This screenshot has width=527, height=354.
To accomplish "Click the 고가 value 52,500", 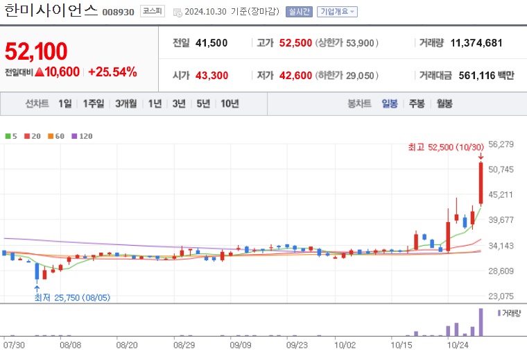I will [x=295, y=43].
